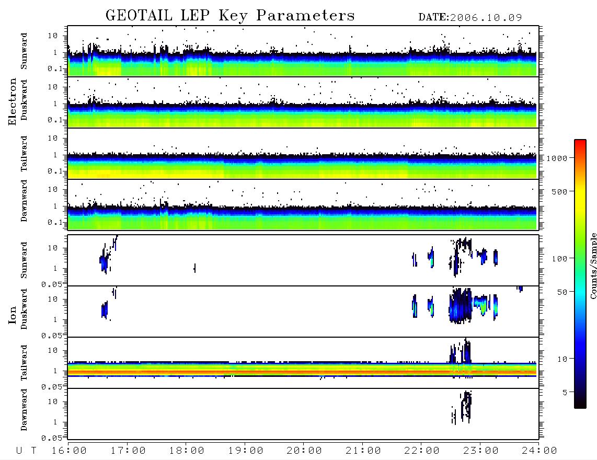The width and height of the screenshot is (597, 460).
Task: Click the Electron "Tailward" axis label
Action: pos(24,154)
